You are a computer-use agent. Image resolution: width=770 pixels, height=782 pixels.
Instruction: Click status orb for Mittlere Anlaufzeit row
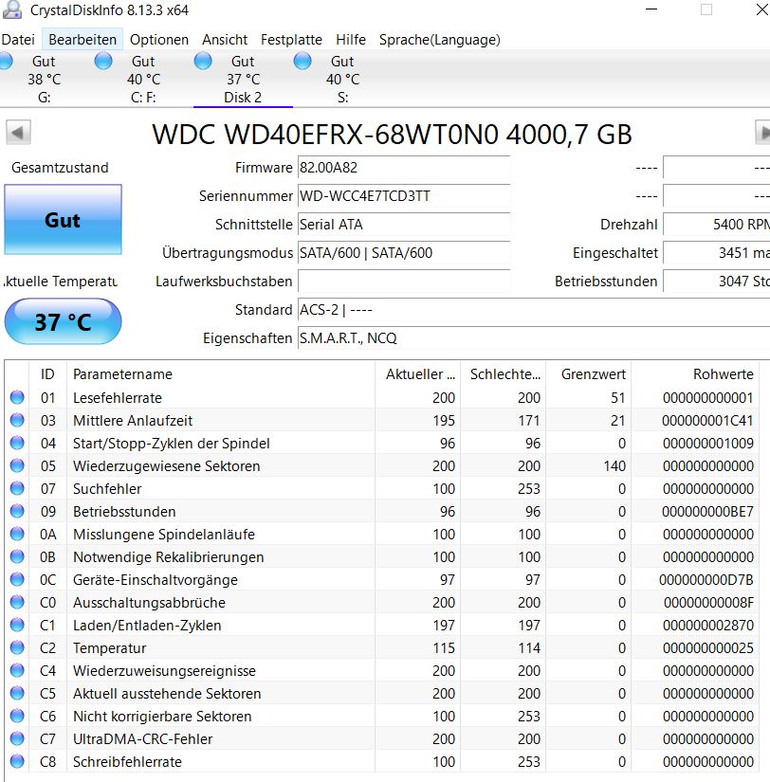[17, 421]
